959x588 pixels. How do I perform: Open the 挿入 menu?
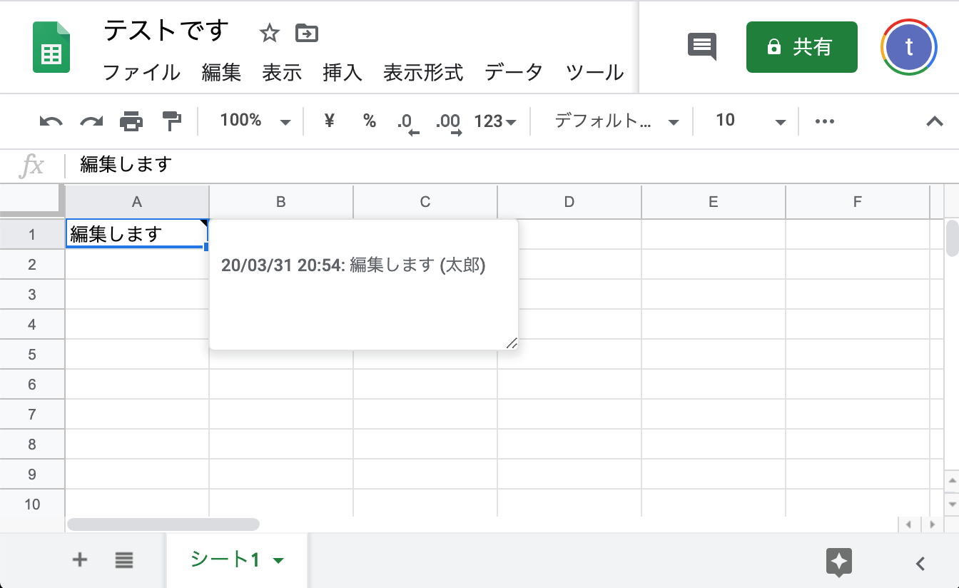click(342, 72)
